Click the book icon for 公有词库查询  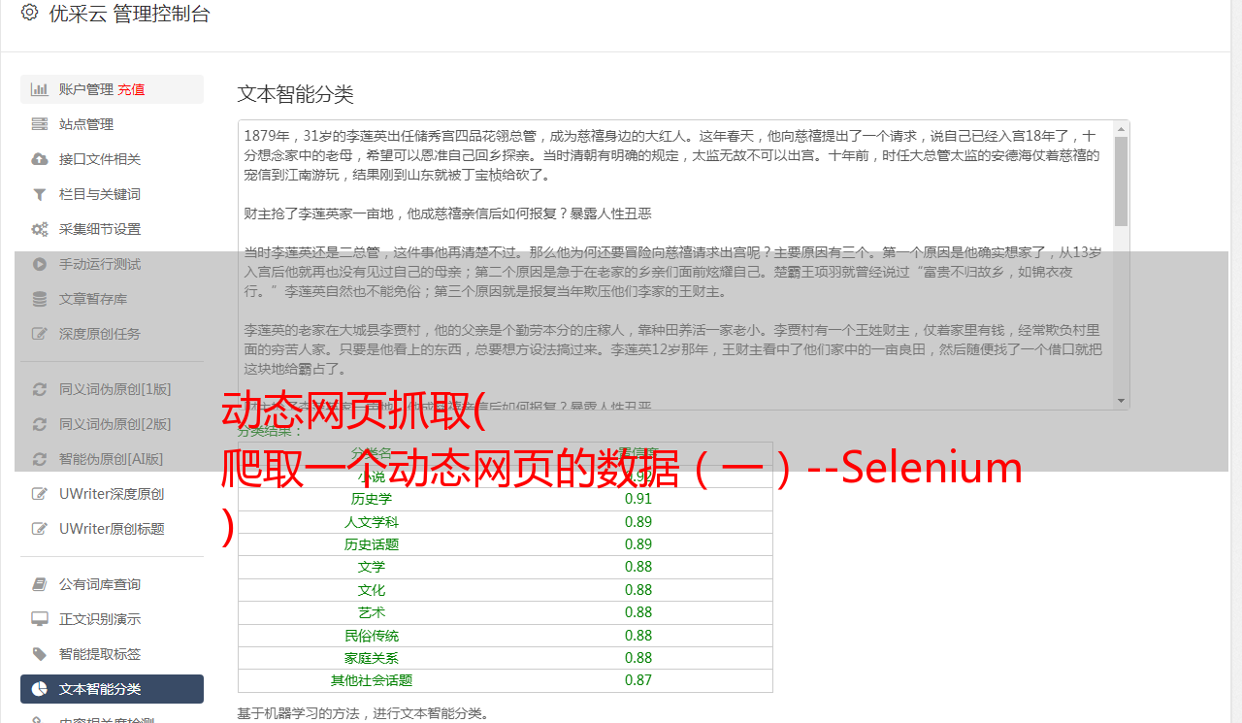coord(40,584)
